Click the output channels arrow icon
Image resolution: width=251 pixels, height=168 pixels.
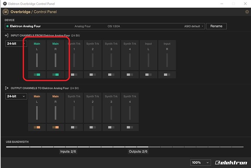coord(7,88)
